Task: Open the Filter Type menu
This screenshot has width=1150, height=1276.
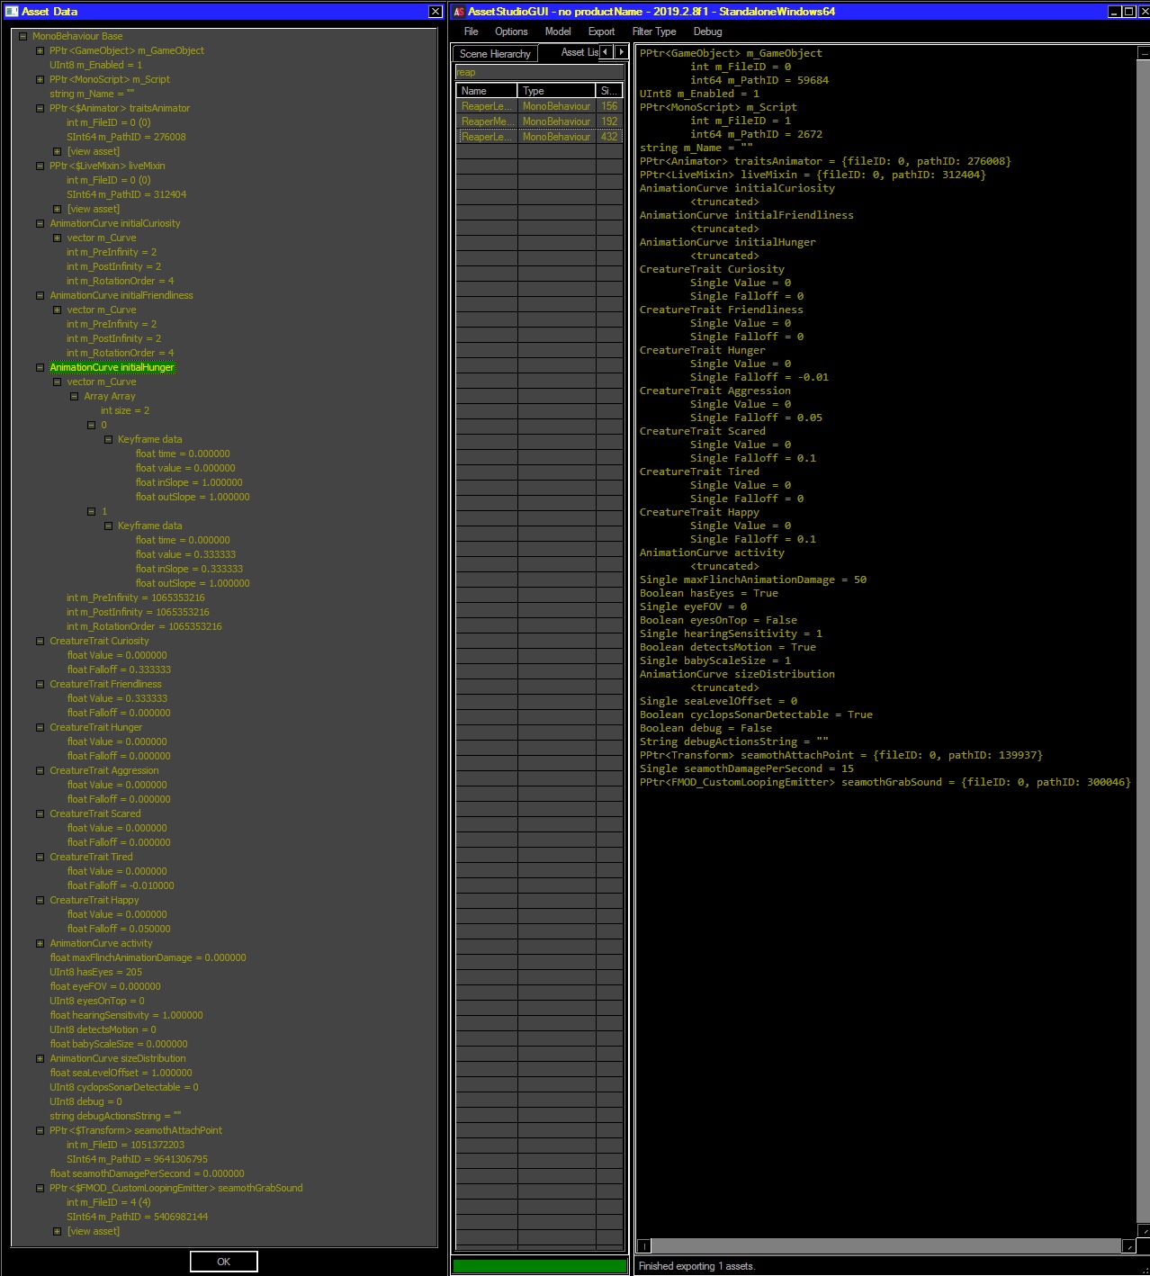Action: (653, 31)
